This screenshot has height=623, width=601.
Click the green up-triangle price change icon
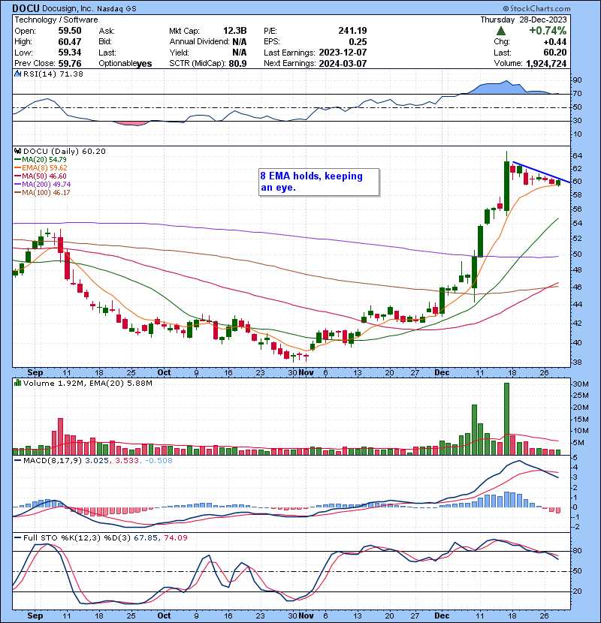(x=501, y=31)
